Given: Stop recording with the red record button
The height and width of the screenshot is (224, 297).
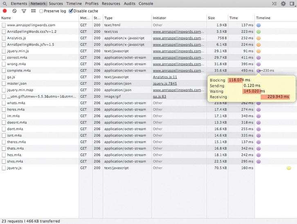Looking at the screenshot, I should pos(5,11).
